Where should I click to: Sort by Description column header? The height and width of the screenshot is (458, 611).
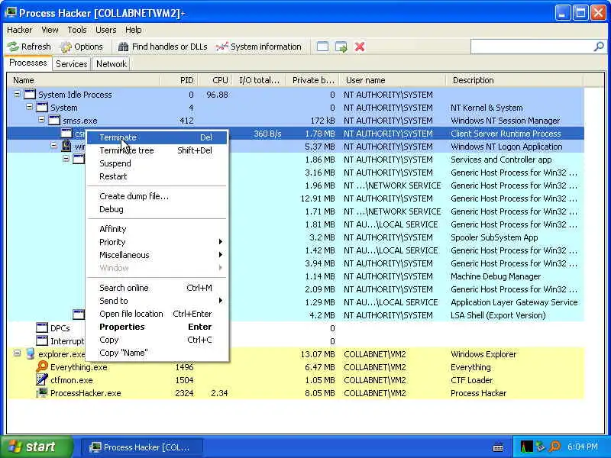coord(515,80)
